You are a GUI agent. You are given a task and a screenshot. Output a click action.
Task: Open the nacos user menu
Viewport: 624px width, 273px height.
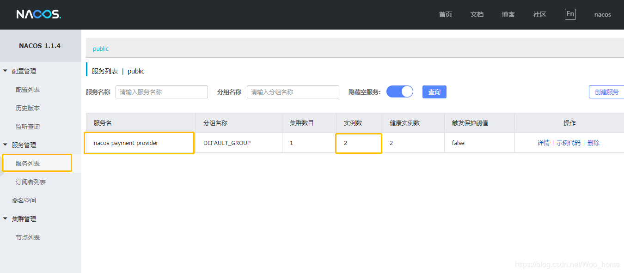[603, 14]
